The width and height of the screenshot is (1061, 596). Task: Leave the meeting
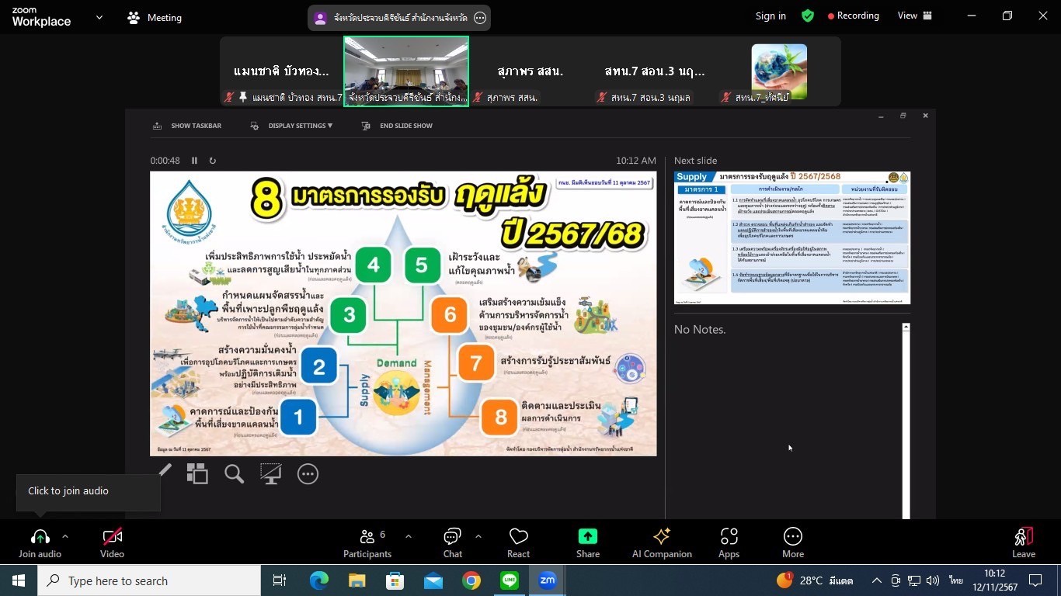point(1024,542)
